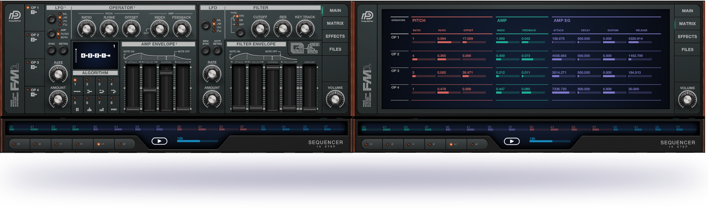Image resolution: width=709 pixels, height=209 pixels.
Task: Select algorithm 3 routing icon
Action: click(102, 91)
